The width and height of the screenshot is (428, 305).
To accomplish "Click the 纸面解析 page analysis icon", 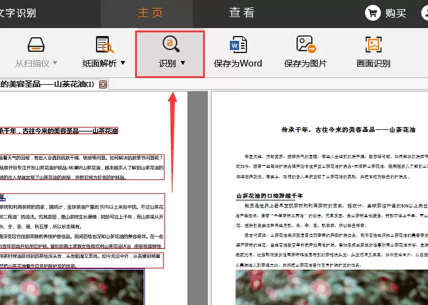I will 105,45.
